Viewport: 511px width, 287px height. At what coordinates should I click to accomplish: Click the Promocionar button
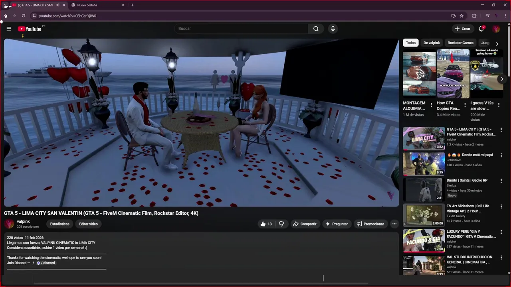coord(370,224)
